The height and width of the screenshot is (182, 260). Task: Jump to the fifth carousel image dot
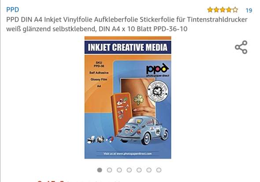coord(139,170)
